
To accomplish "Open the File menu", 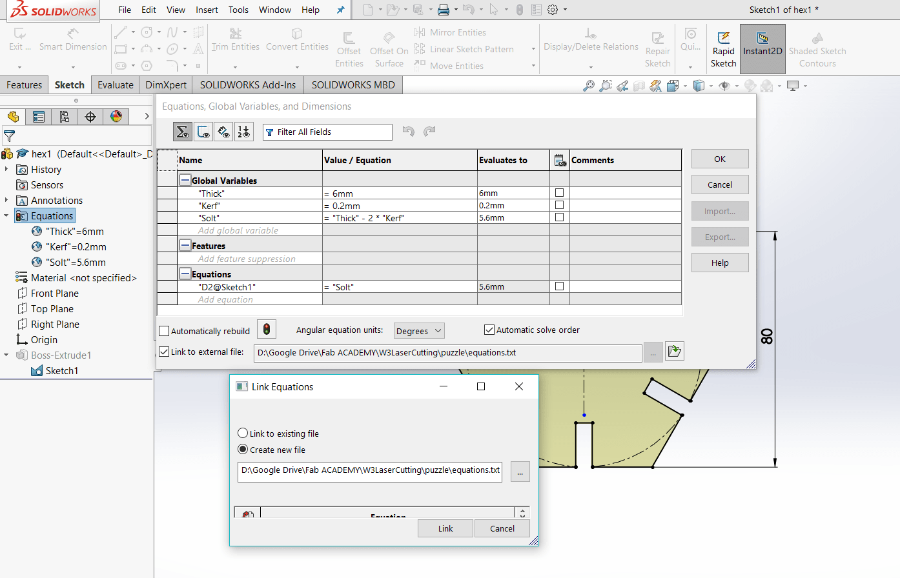I will coord(125,10).
